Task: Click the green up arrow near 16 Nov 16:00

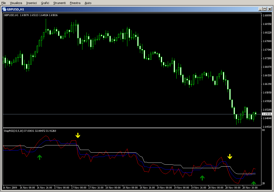Action: [x=40, y=157]
